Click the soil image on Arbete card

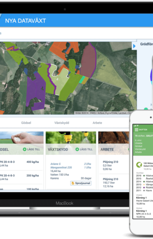[x=114, y=137]
